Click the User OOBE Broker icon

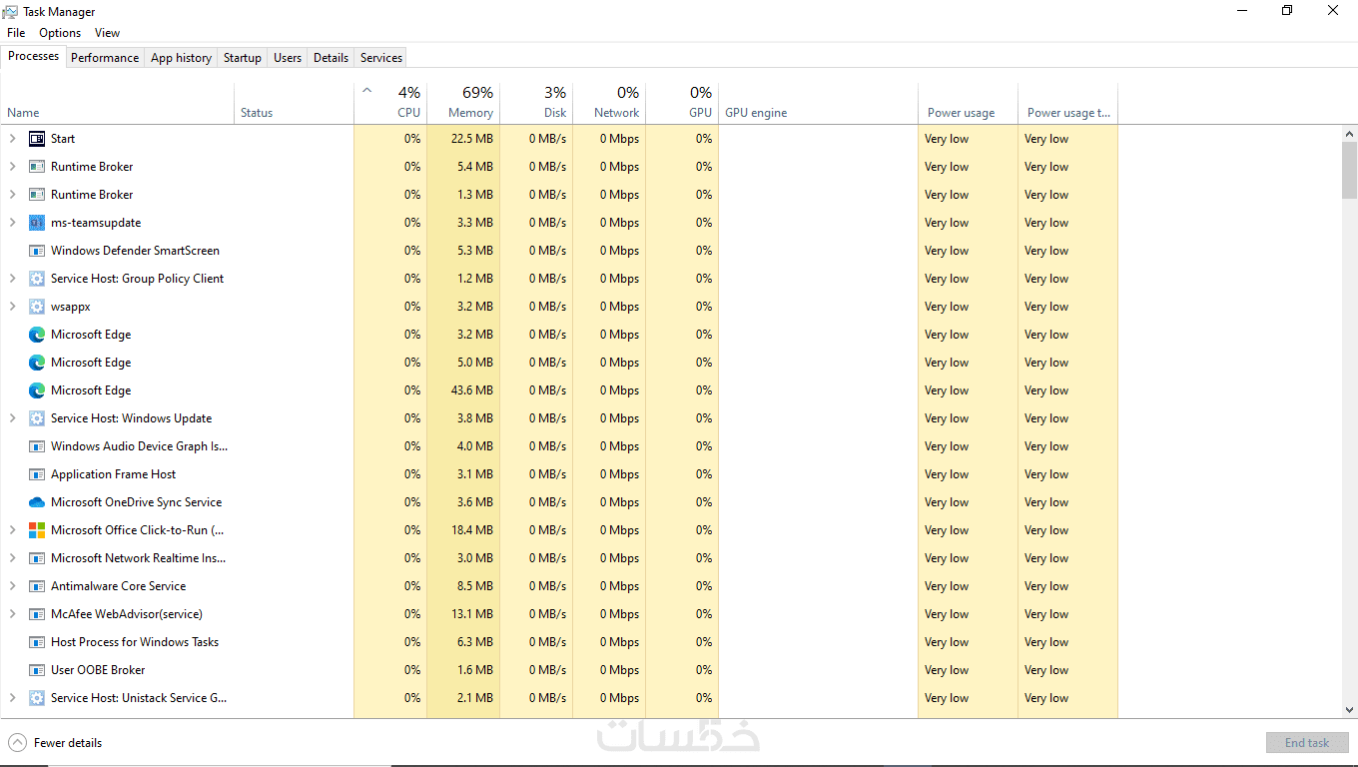(37, 670)
